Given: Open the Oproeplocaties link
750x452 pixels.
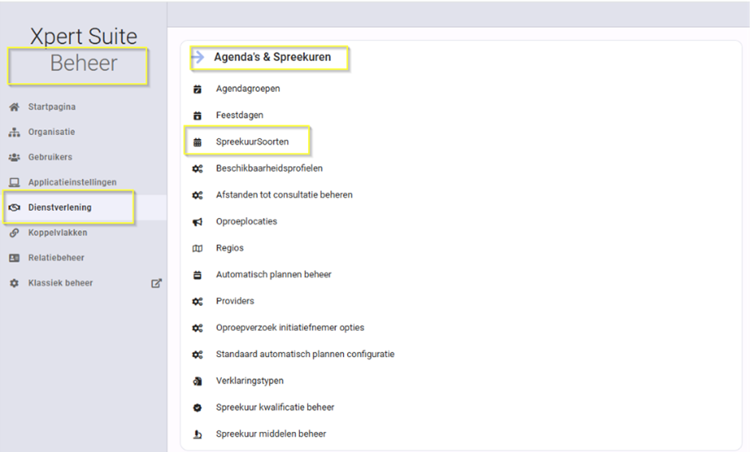Looking at the screenshot, I should pyautogui.click(x=247, y=221).
